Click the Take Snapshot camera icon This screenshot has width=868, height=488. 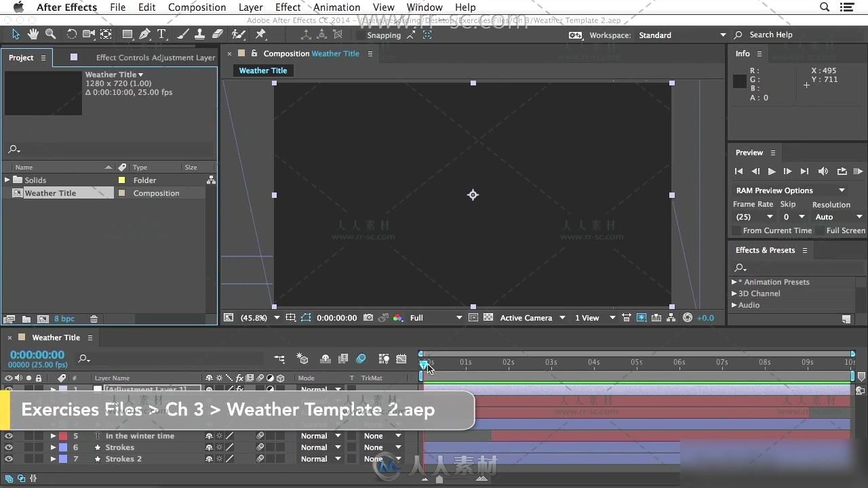tap(368, 317)
